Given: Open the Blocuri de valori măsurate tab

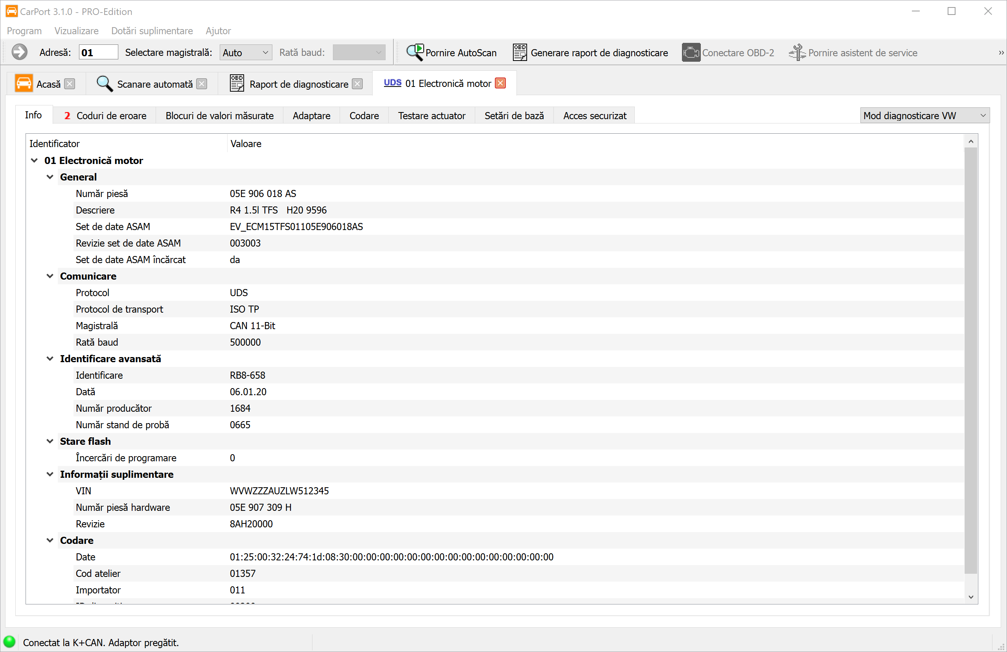Looking at the screenshot, I should pyautogui.click(x=219, y=116).
